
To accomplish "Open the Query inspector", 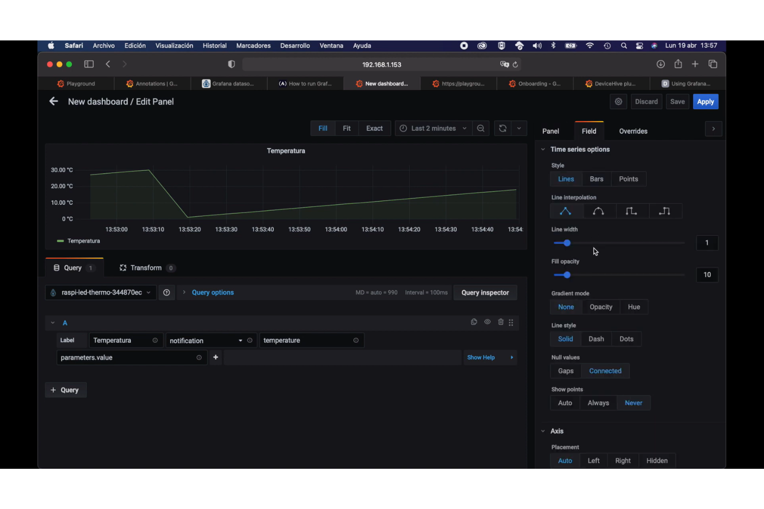I will pyautogui.click(x=485, y=292).
